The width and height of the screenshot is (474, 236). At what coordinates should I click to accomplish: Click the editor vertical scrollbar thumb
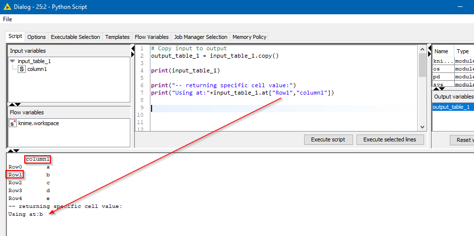pyautogui.click(x=422, y=64)
